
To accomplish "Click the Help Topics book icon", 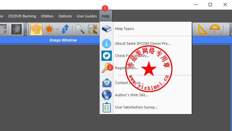I will 107,29.
